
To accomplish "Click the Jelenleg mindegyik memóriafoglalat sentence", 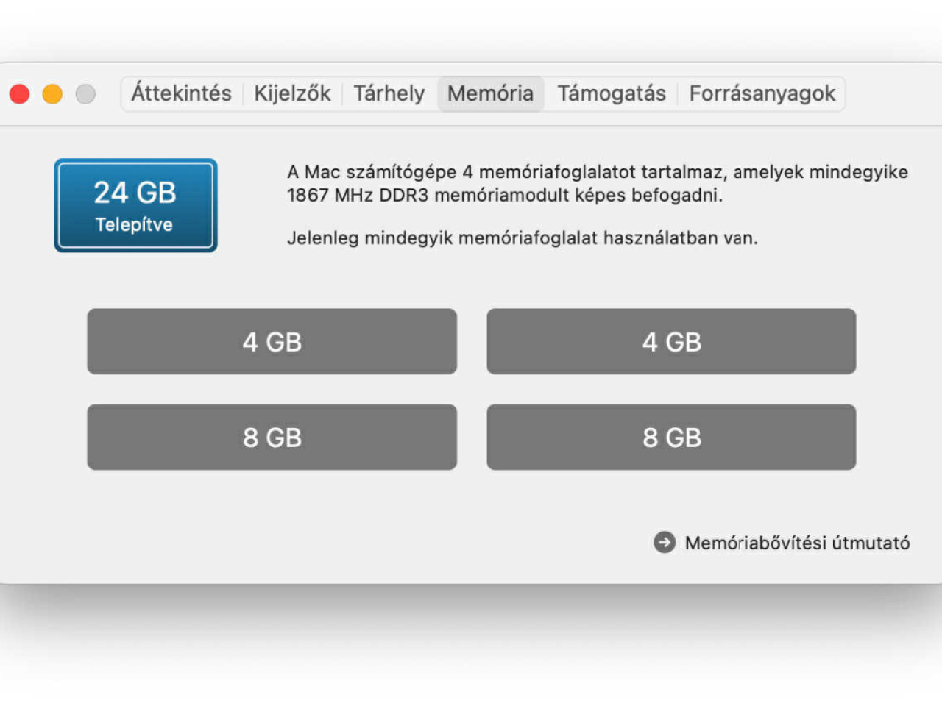I will 522,238.
